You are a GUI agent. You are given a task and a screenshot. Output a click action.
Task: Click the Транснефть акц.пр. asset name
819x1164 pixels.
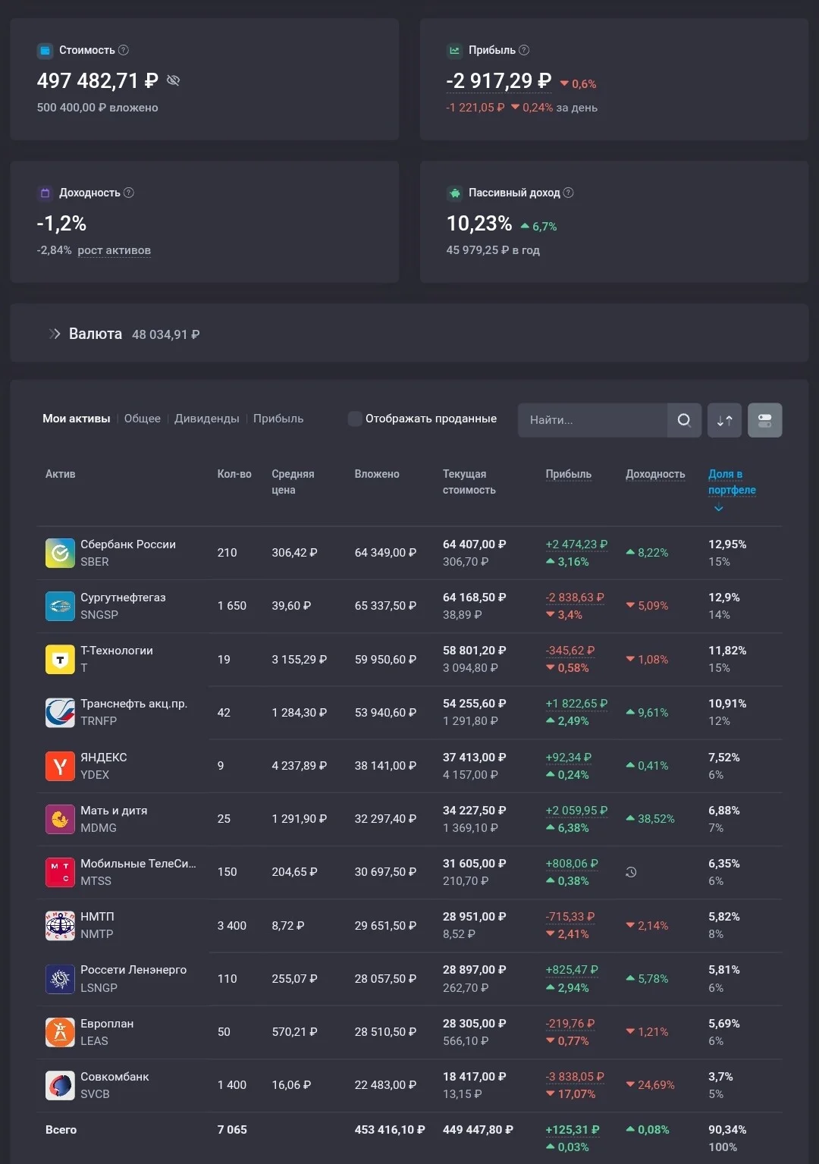point(133,704)
